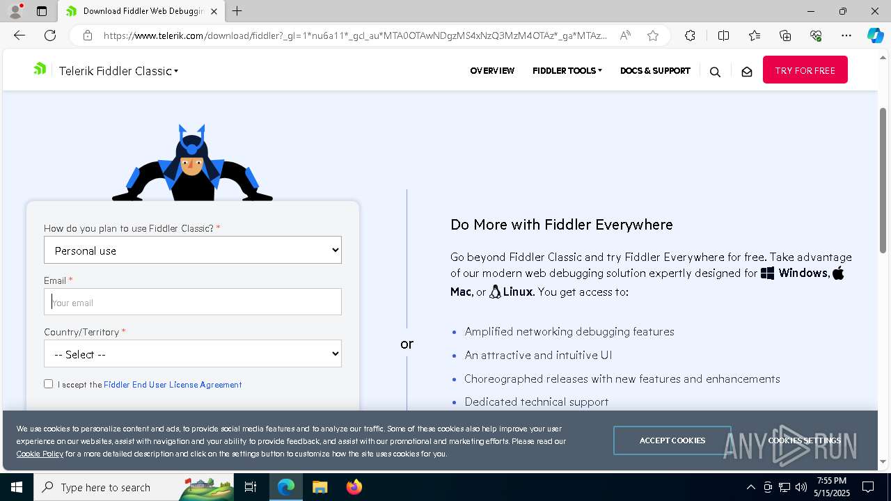Click the Fiddler samurai mascot image
The width and height of the screenshot is (891, 501).
tap(192, 162)
